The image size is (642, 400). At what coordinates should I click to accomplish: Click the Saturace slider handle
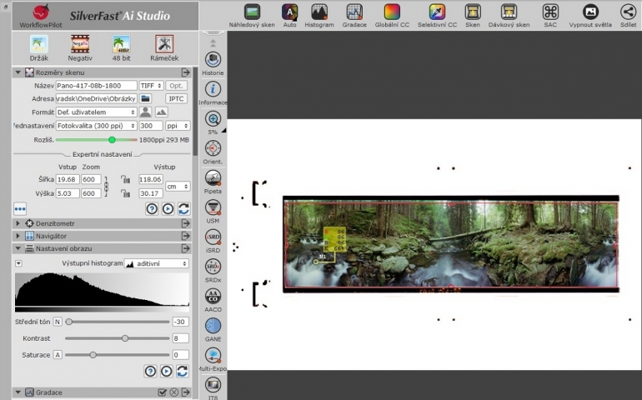tap(93, 355)
